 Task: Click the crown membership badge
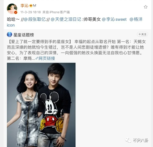click(x=31, y=6)
